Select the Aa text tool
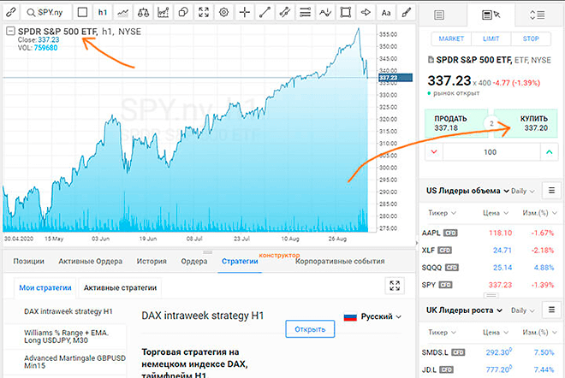Image resolution: width=565 pixels, height=378 pixels. (386, 13)
